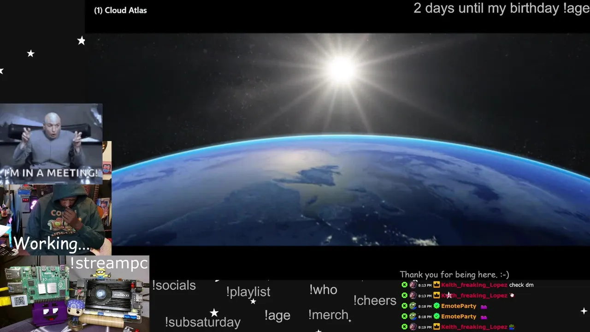Open the Raspberry Pi hardware photo
The width and height of the screenshot is (590, 332).
75,294
